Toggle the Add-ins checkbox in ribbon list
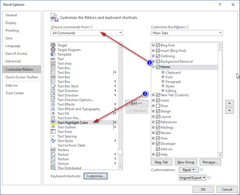The height and width of the screenshot is (195, 240). (x=158, y=149)
